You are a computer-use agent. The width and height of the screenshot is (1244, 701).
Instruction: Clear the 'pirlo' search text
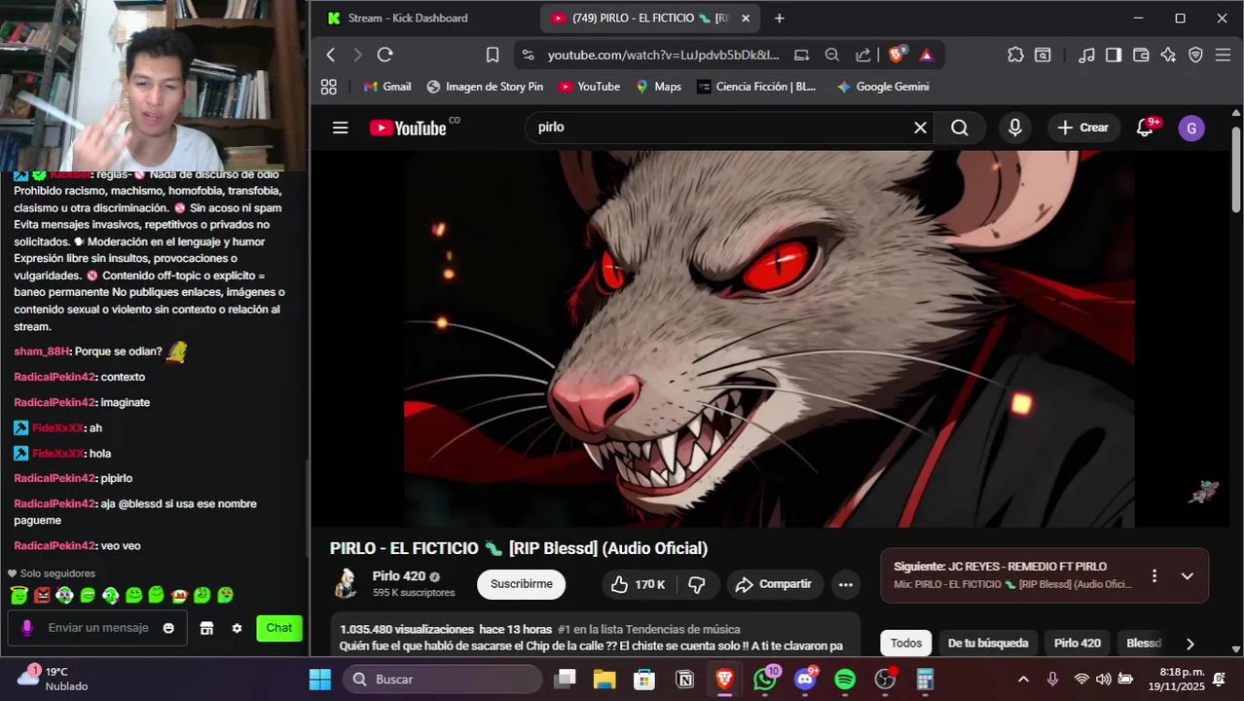(x=920, y=128)
